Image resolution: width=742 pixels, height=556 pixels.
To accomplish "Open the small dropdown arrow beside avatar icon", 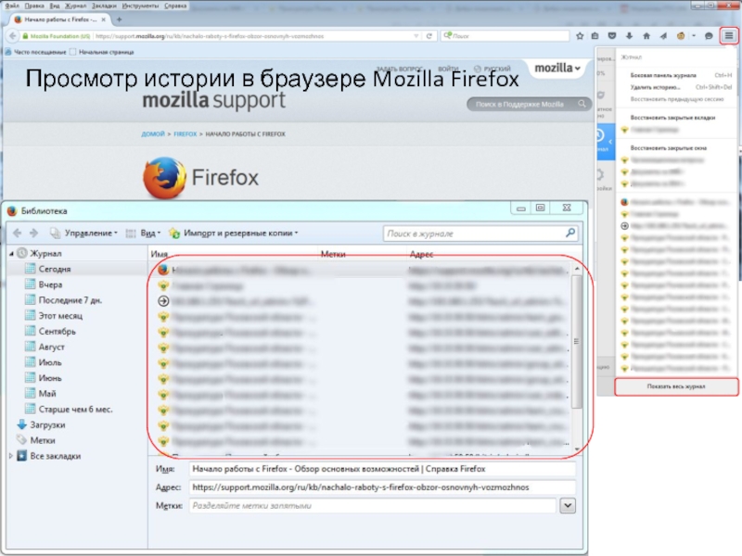I will point(693,36).
